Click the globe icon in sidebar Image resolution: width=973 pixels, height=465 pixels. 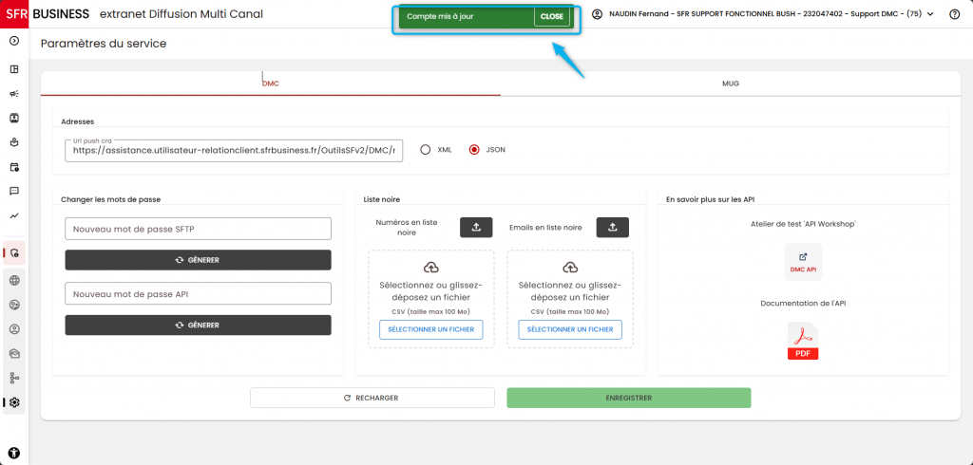coord(14,280)
